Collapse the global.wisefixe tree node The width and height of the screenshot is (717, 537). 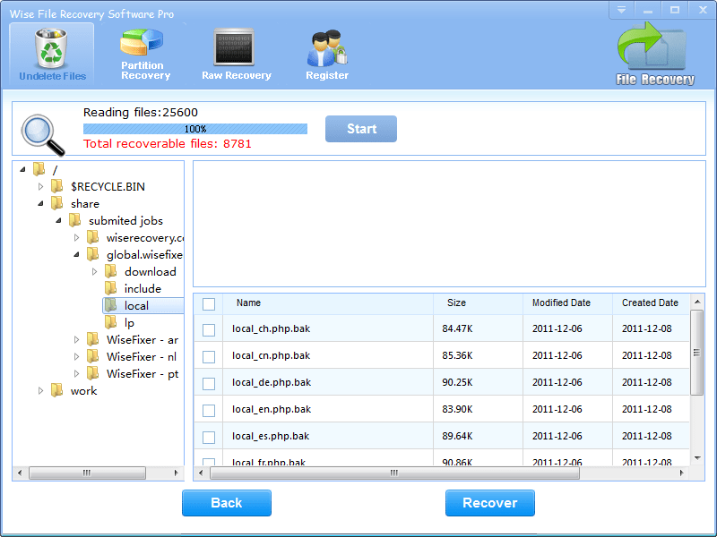click(x=76, y=255)
